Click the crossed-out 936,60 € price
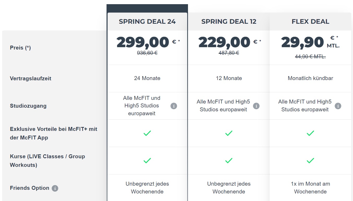The image size is (353, 201). click(147, 53)
